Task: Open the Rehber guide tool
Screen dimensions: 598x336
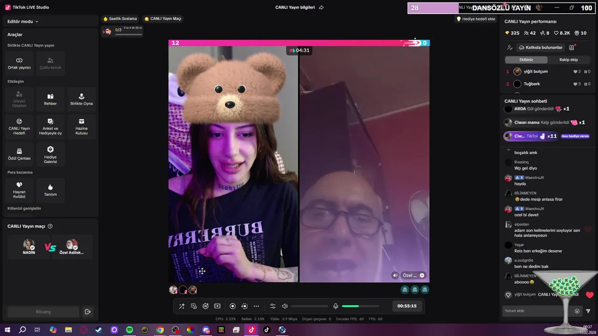Action: 50,99
